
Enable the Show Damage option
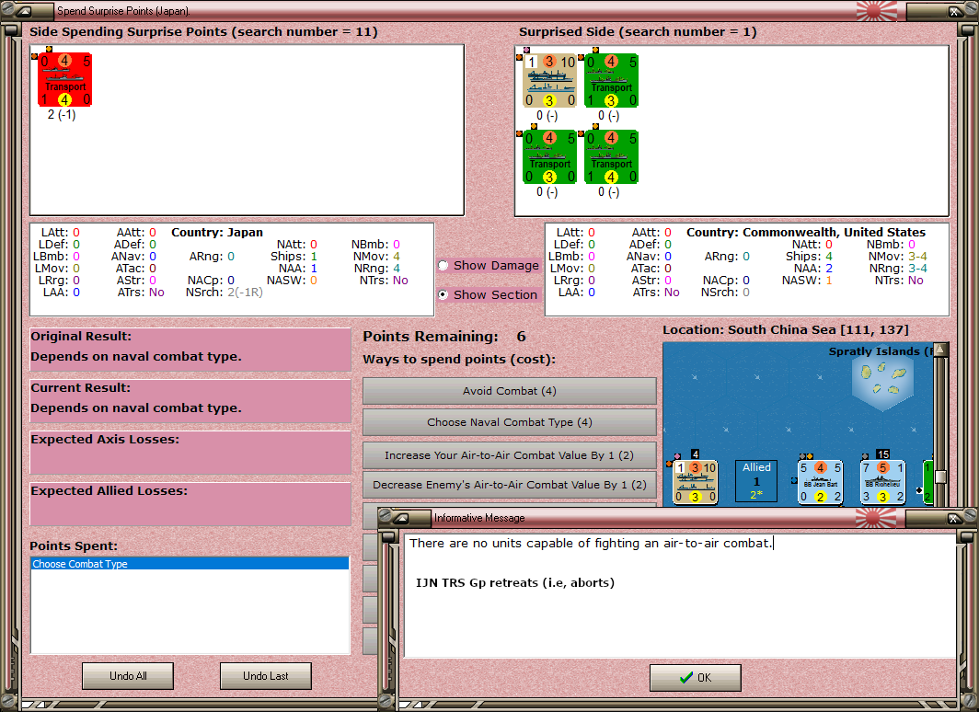point(443,265)
